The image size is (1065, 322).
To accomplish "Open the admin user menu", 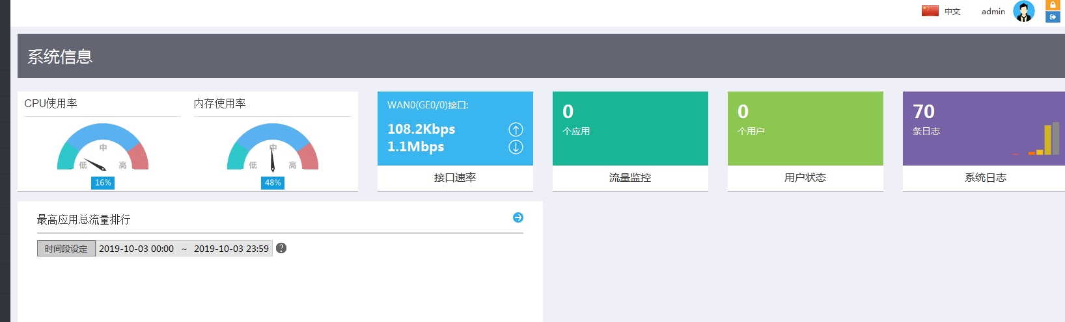I will (993, 12).
